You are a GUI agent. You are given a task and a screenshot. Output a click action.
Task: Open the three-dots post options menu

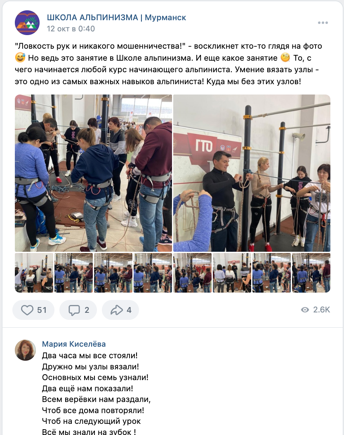pos(323,23)
